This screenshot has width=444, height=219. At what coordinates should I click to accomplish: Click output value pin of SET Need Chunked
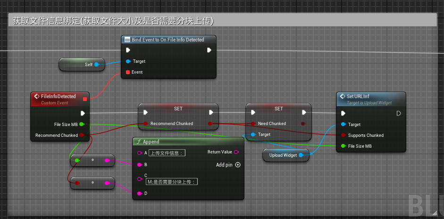(303, 124)
